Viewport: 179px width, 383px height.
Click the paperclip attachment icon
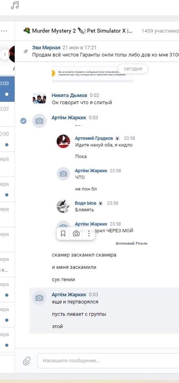(x=27, y=360)
